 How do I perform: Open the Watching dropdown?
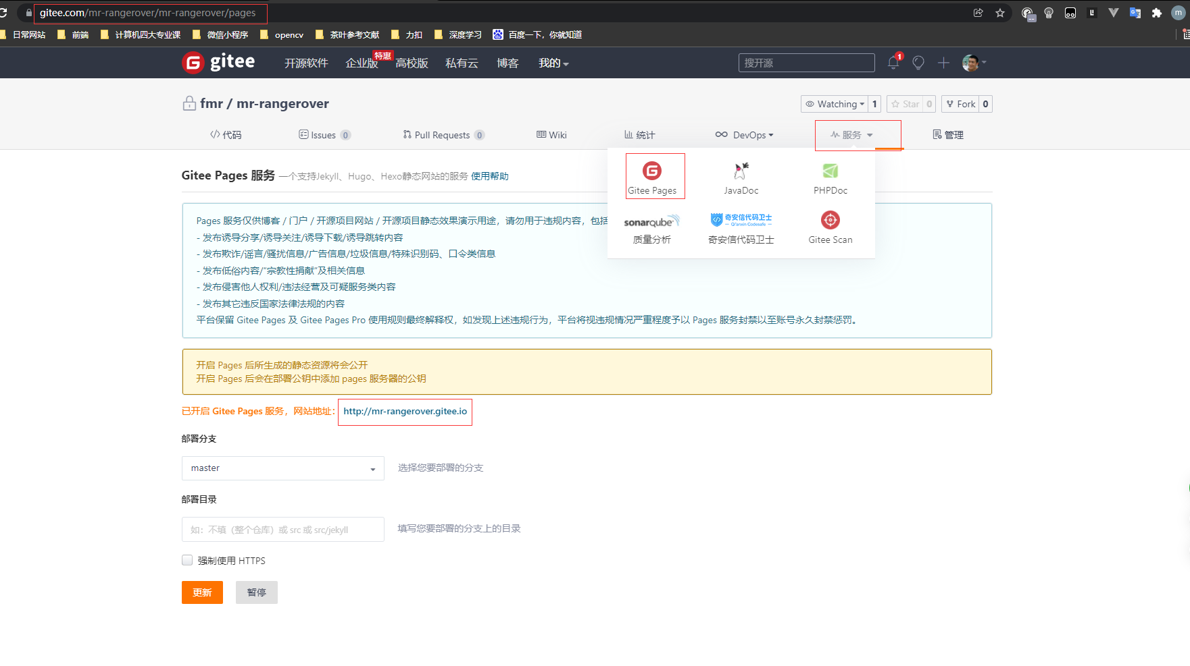coord(835,104)
